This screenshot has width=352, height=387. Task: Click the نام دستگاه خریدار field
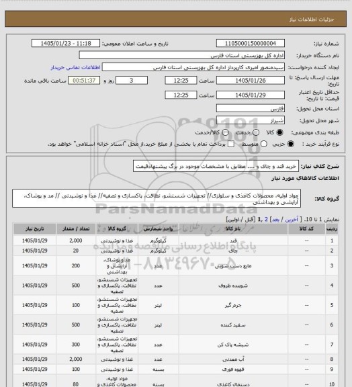pyautogui.click(x=181, y=55)
